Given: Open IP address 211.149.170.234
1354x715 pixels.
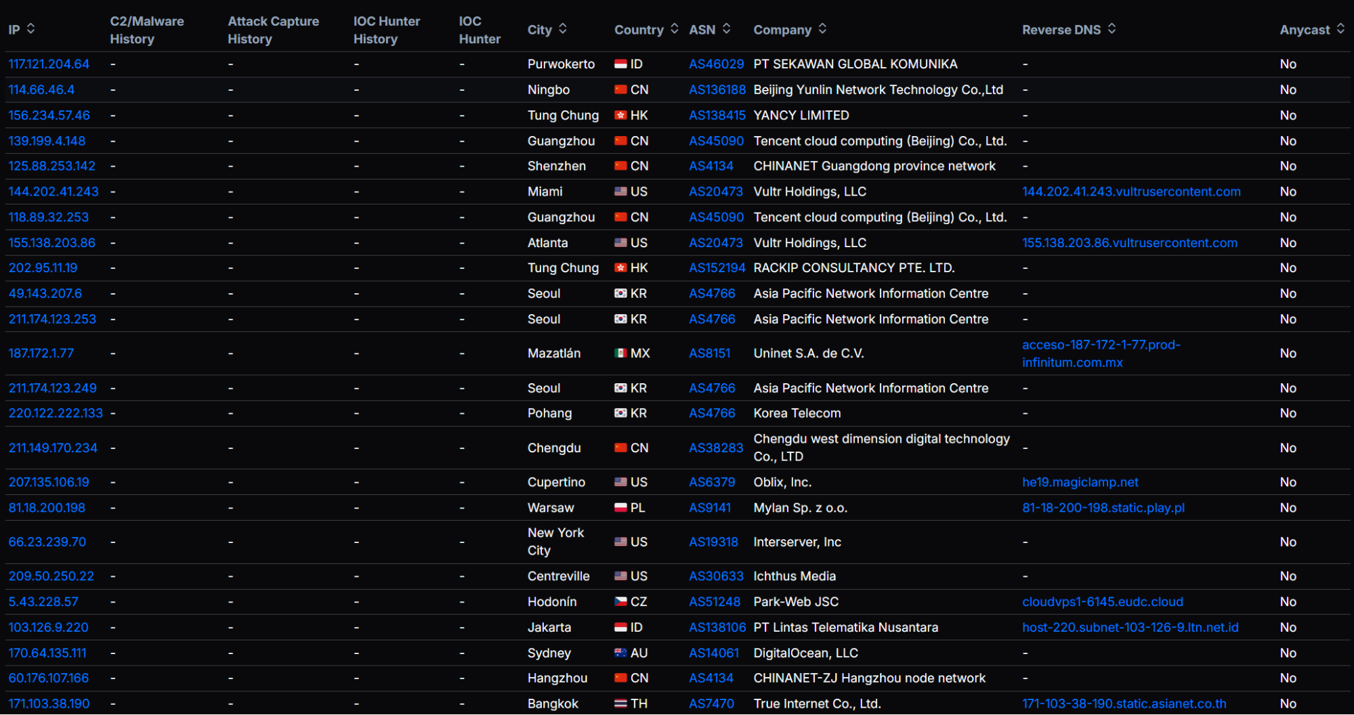Looking at the screenshot, I should tap(53, 448).
